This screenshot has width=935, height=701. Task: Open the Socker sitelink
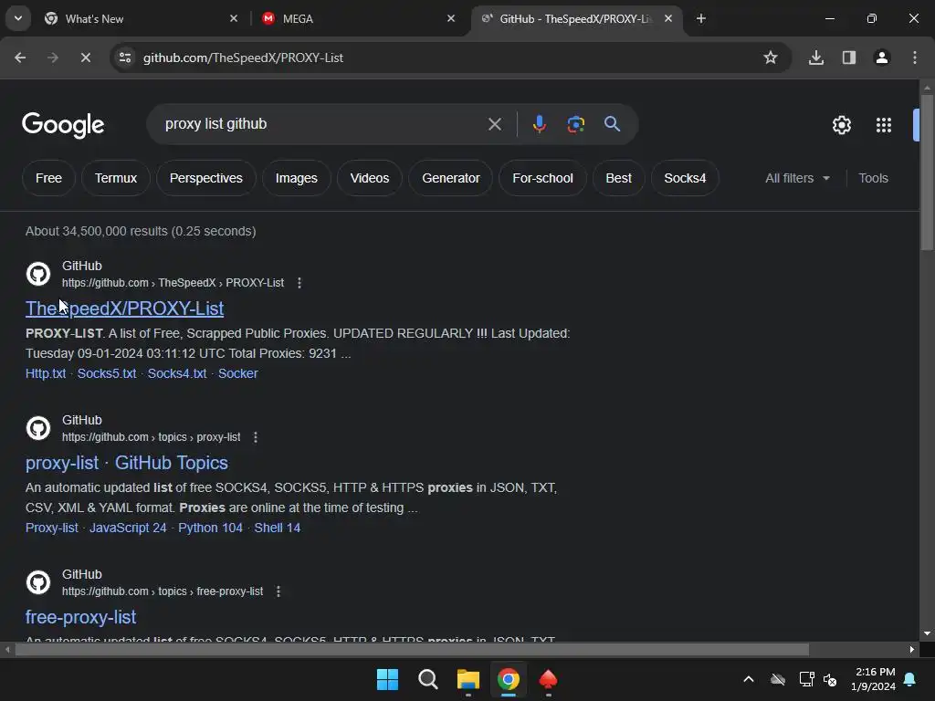[x=238, y=373]
